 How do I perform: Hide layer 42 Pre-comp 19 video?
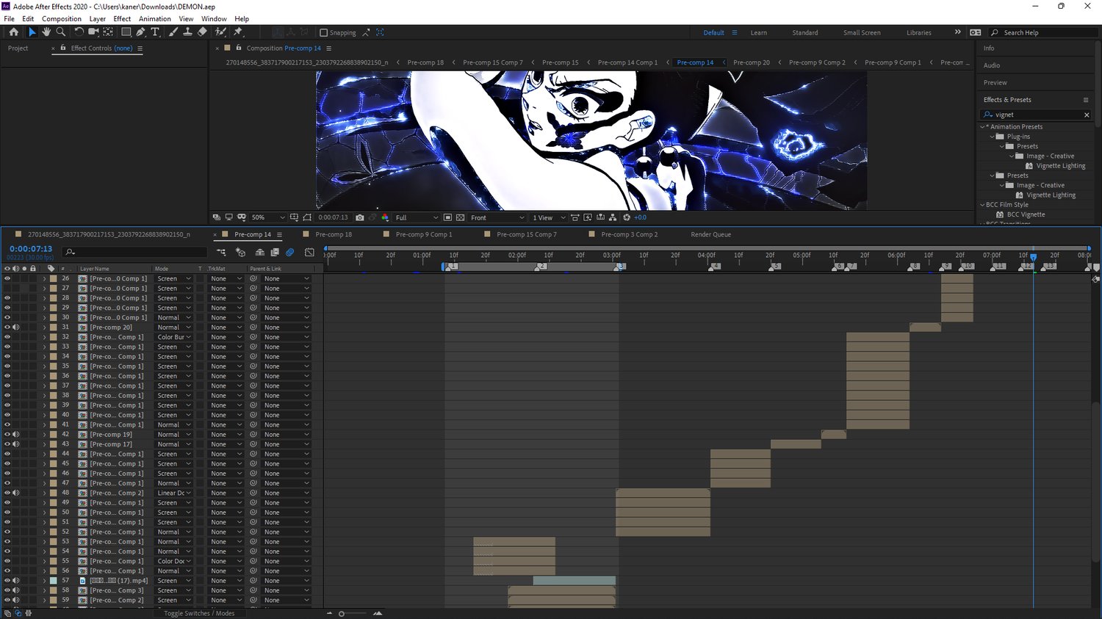click(7, 435)
